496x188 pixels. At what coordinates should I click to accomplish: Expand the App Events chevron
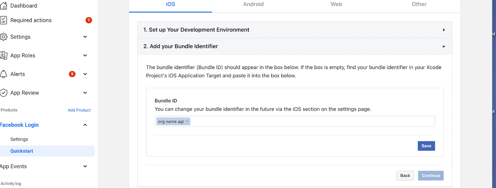point(85,166)
